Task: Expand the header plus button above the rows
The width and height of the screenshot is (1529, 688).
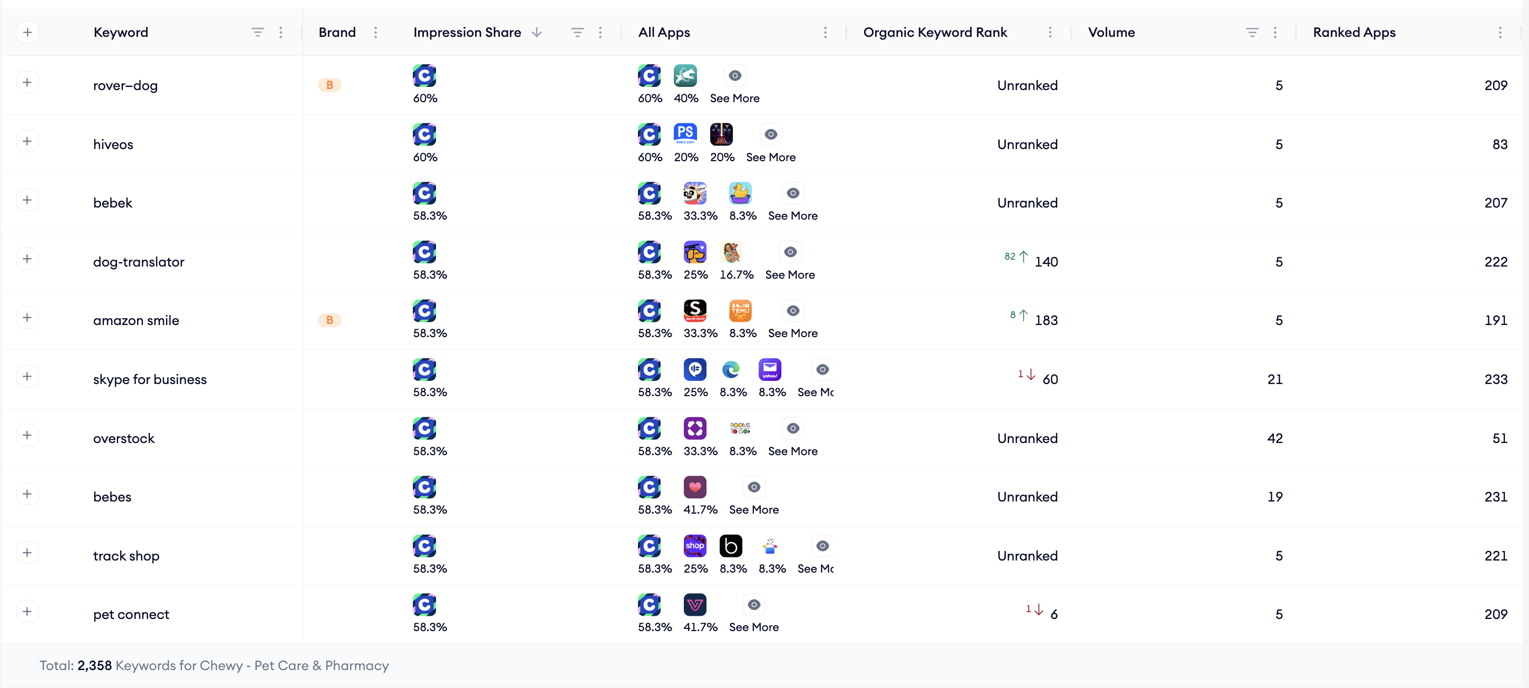Action: (27, 33)
